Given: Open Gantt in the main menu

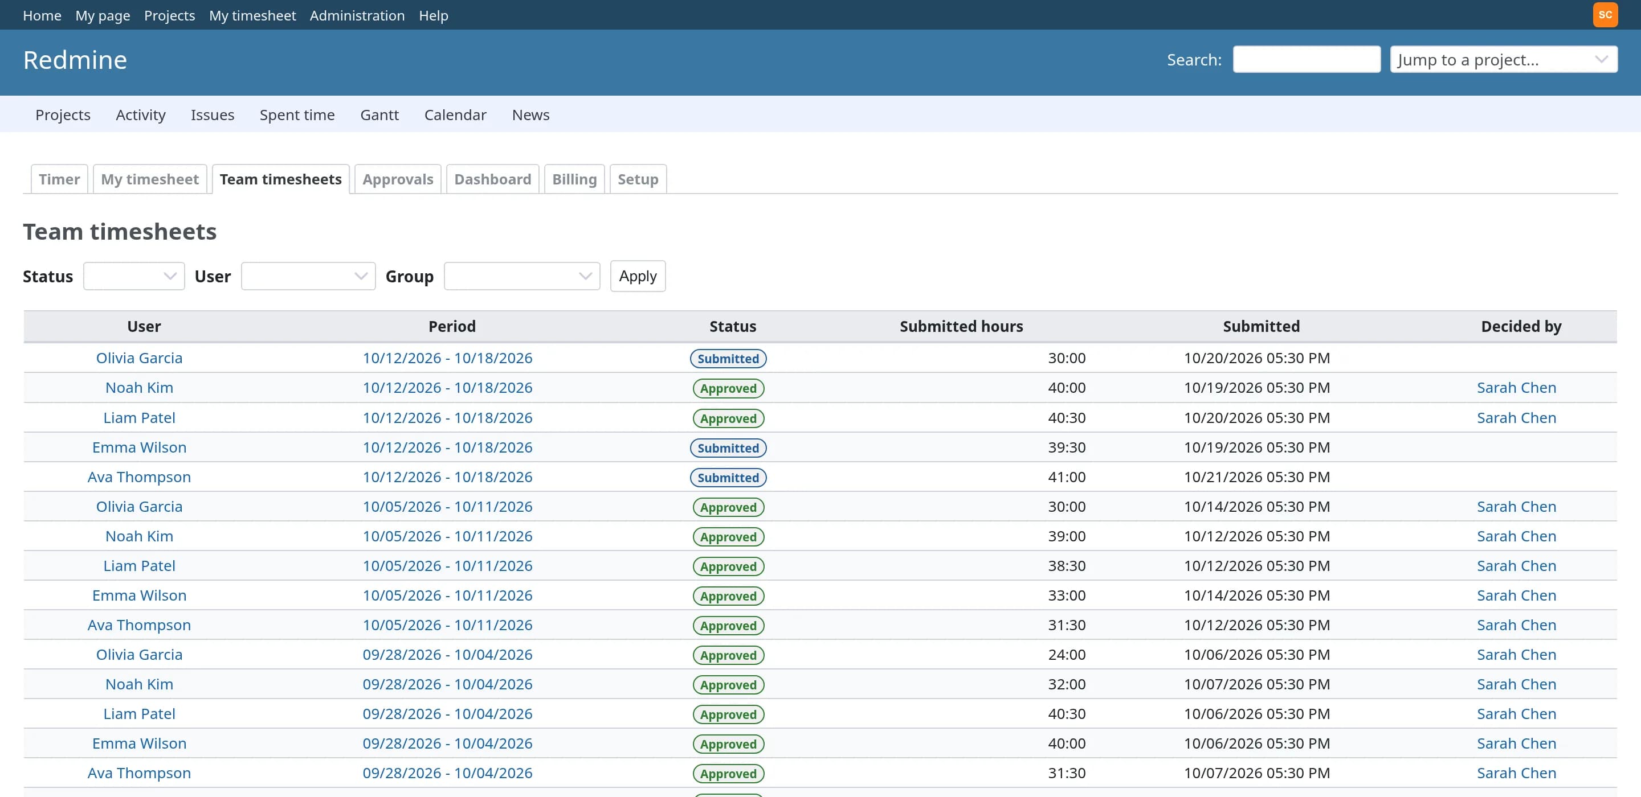Looking at the screenshot, I should click(379, 115).
